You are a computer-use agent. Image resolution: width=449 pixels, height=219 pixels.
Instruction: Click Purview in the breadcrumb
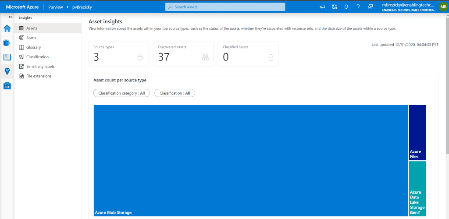[x=56, y=7]
